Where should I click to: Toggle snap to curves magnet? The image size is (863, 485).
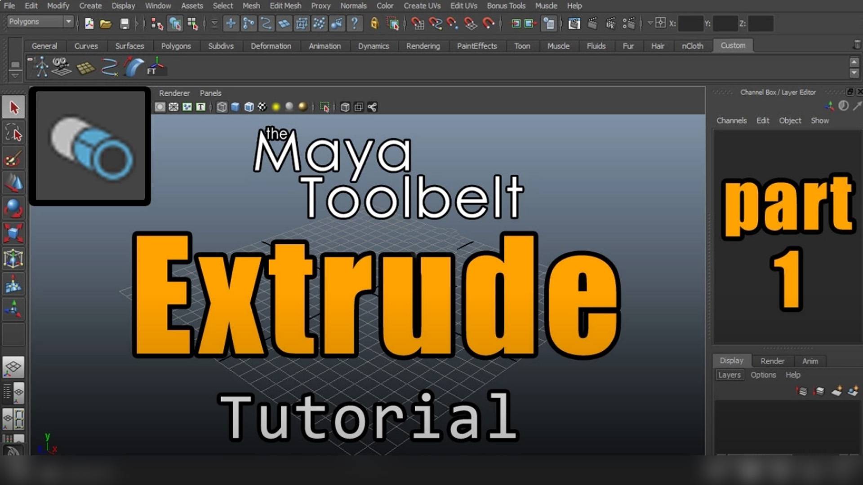point(435,23)
